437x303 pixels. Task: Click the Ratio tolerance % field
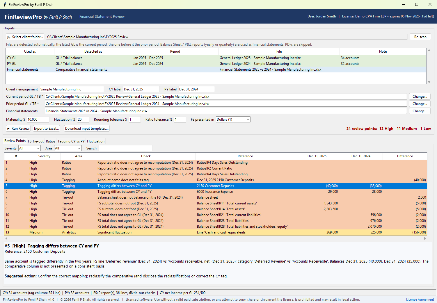coord(180,120)
